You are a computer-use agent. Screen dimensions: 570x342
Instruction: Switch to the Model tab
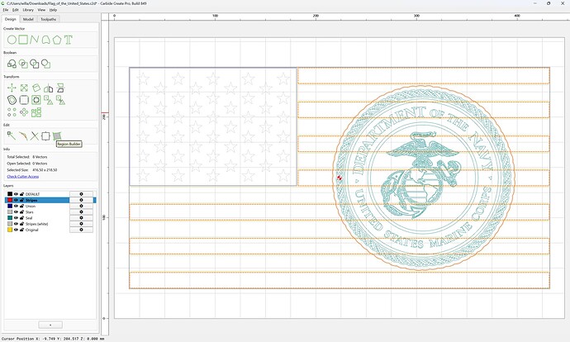point(28,19)
